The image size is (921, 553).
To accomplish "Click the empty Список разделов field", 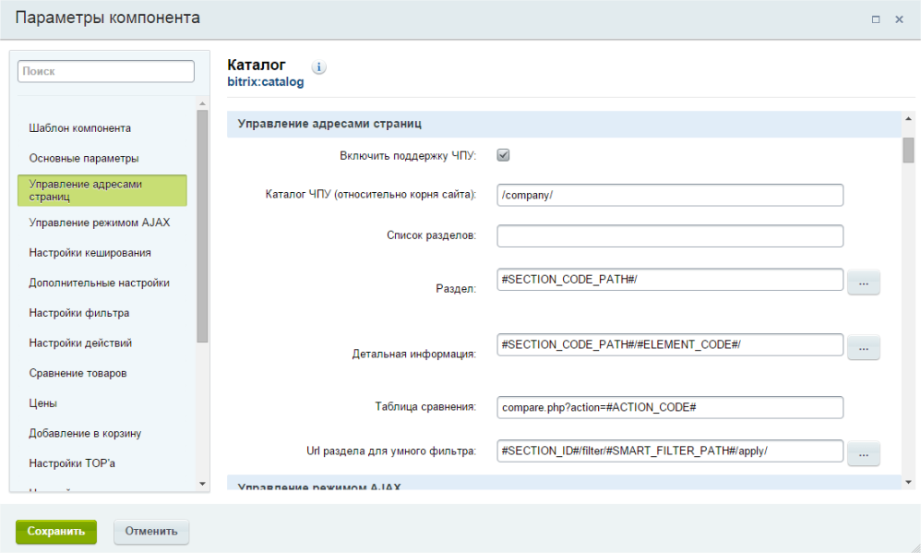I will point(670,236).
